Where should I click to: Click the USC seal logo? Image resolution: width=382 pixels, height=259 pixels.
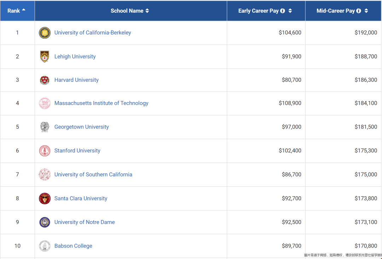(45, 175)
